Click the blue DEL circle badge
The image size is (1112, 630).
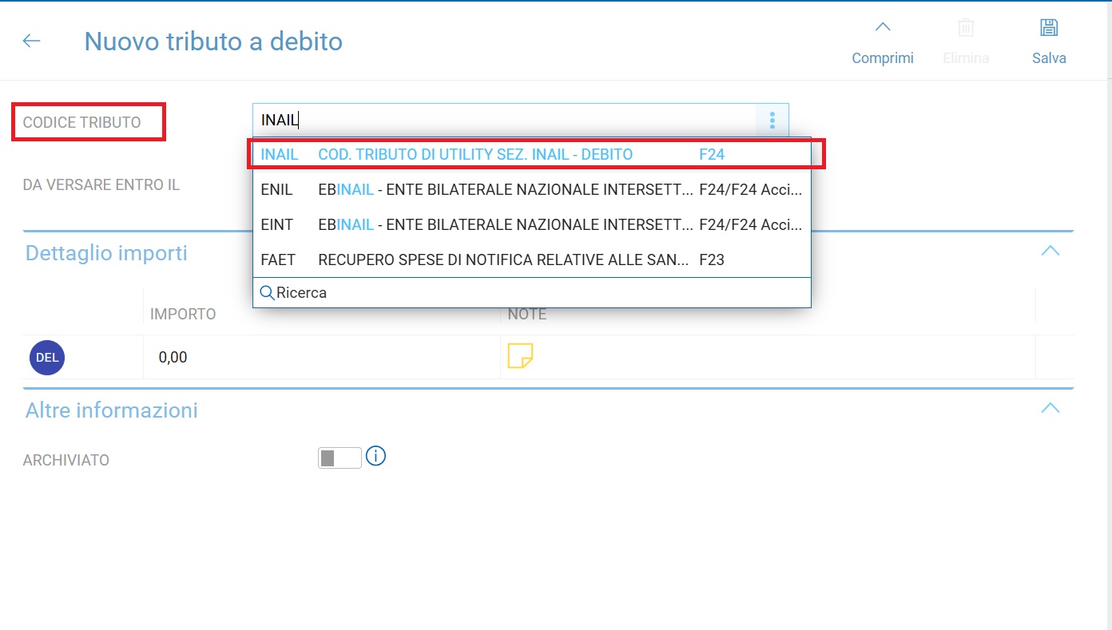click(47, 358)
